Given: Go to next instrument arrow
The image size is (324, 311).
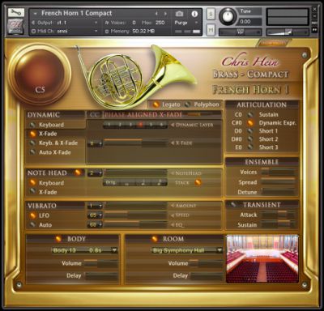Looking at the screenshot, I should tap(165, 14).
